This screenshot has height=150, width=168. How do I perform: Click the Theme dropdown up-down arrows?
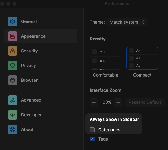143,22
